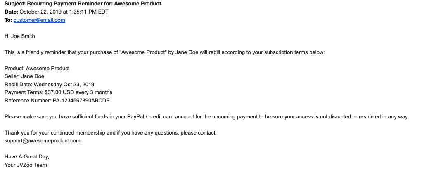Click the quoted "Awesome Product" in reminder sentence
424x175 pixels.
click(143, 52)
